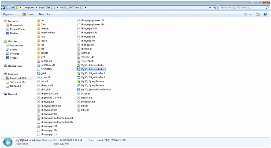Screen dimensions: 271x148
Task: Select the zlib1.dll file
Action: (83, 110)
